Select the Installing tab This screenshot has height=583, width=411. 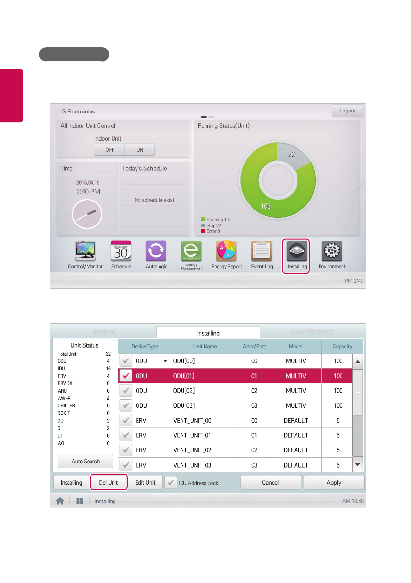pos(208,333)
